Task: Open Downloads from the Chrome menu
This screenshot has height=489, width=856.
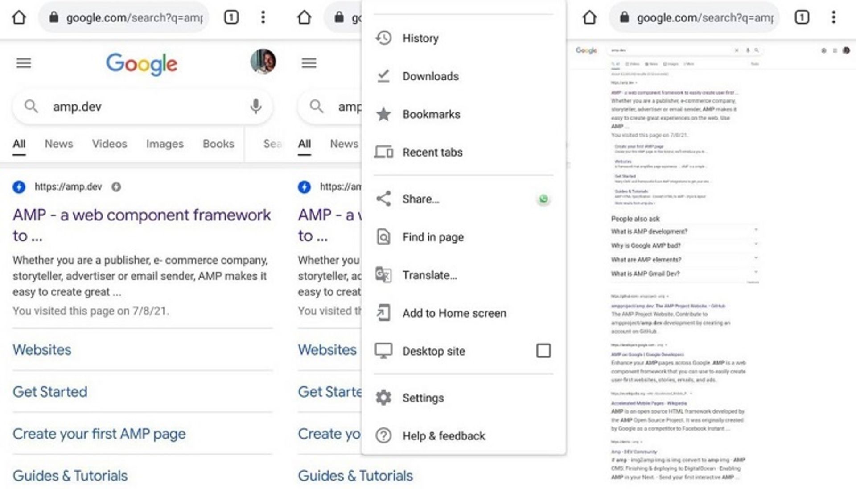Action: pos(430,76)
